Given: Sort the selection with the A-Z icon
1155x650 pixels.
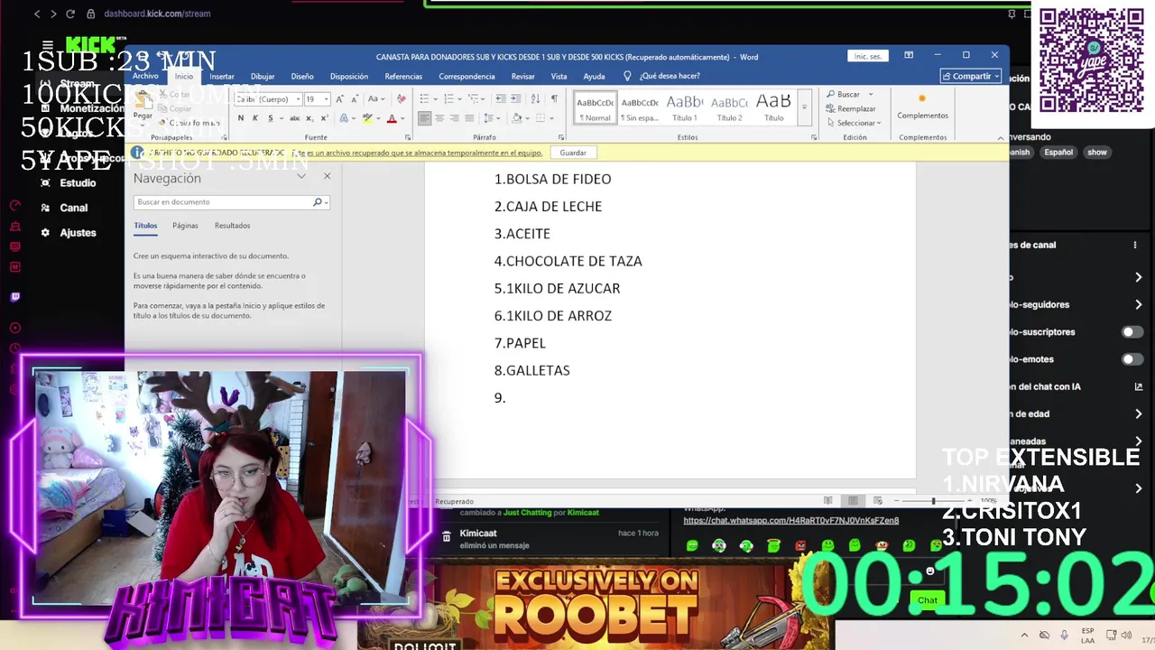Looking at the screenshot, I should [x=536, y=99].
